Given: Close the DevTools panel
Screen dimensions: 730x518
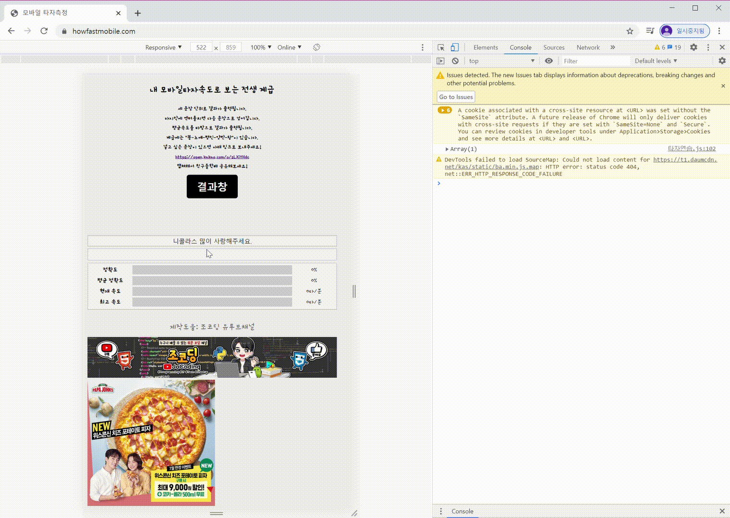Looking at the screenshot, I should tap(722, 47).
